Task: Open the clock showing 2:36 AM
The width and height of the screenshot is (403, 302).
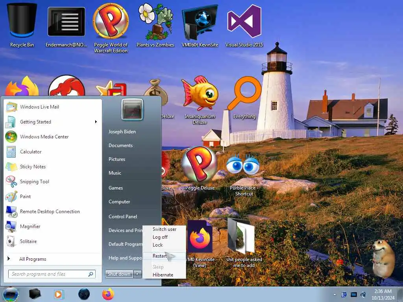Action: [383, 295]
